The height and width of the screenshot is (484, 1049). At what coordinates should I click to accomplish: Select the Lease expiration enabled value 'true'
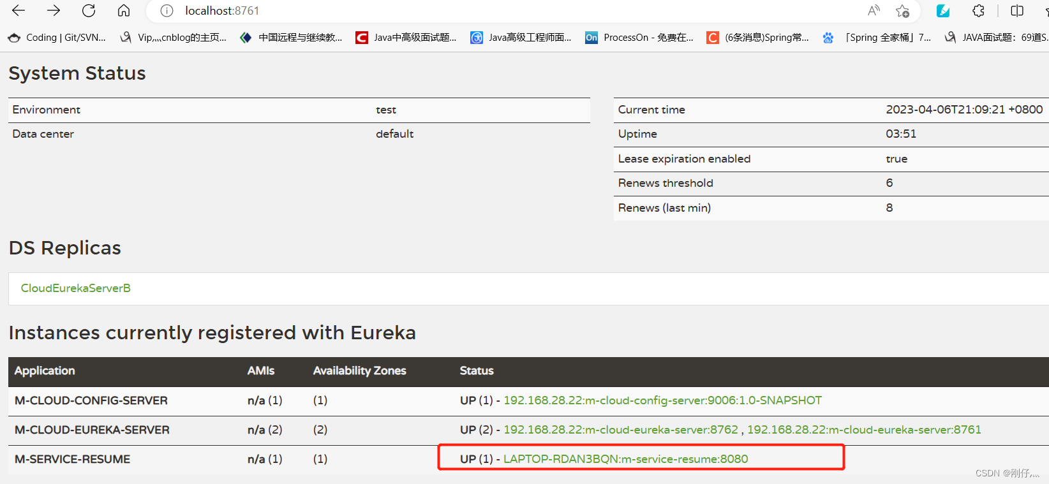(x=896, y=159)
